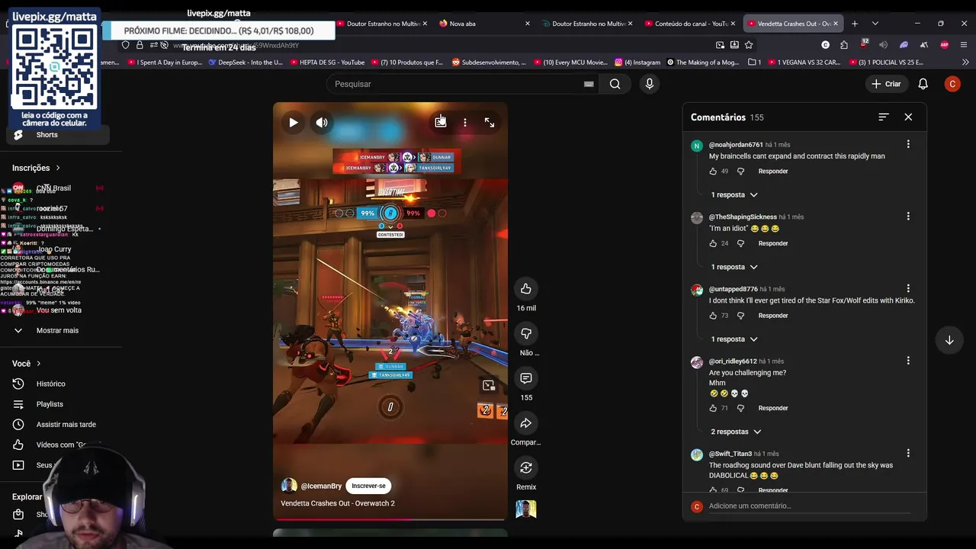Bookmark this page with star icon

(749, 45)
